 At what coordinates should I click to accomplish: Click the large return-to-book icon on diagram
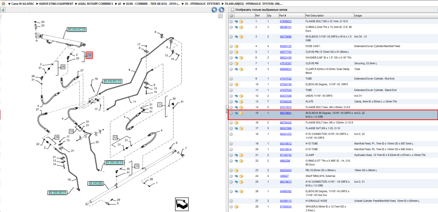182,204
